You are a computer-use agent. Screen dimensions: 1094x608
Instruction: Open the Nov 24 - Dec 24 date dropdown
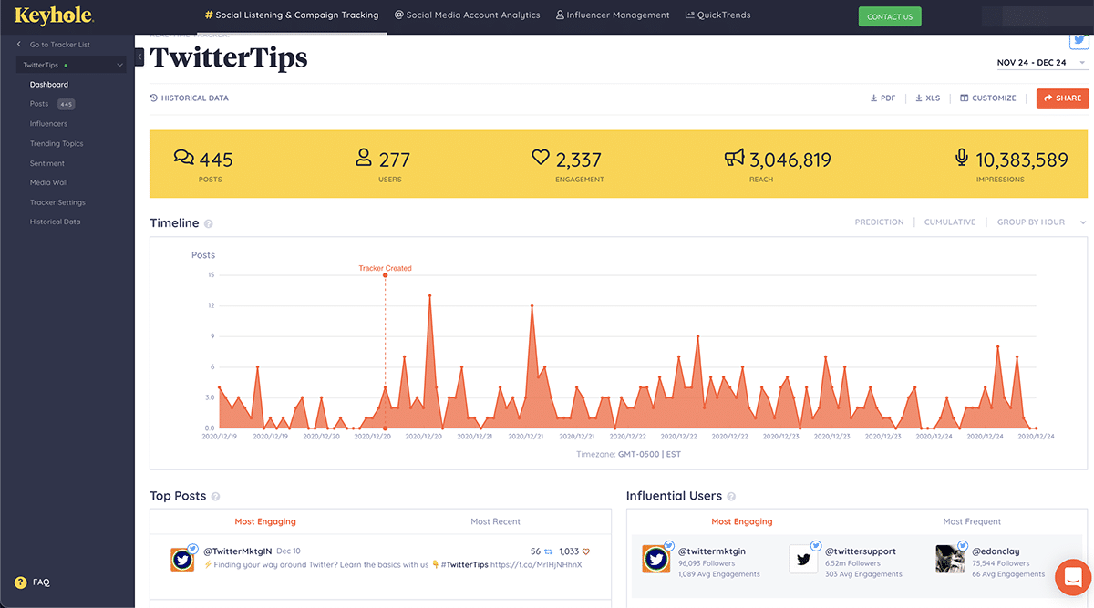click(1041, 63)
